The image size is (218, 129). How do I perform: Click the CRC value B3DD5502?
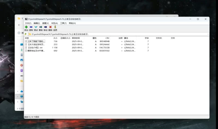coord(105,51)
